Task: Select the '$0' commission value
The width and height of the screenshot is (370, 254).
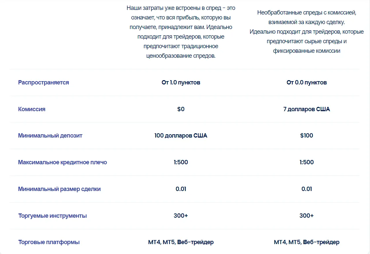Action: pyautogui.click(x=181, y=109)
